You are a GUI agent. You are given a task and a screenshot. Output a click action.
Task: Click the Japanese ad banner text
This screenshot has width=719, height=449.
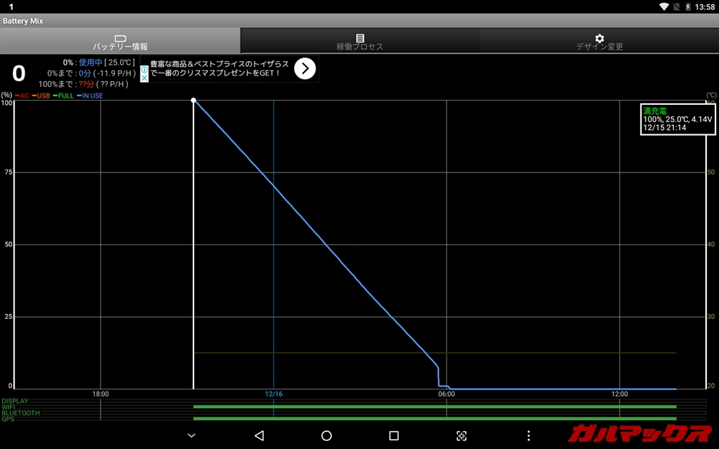(x=219, y=68)
